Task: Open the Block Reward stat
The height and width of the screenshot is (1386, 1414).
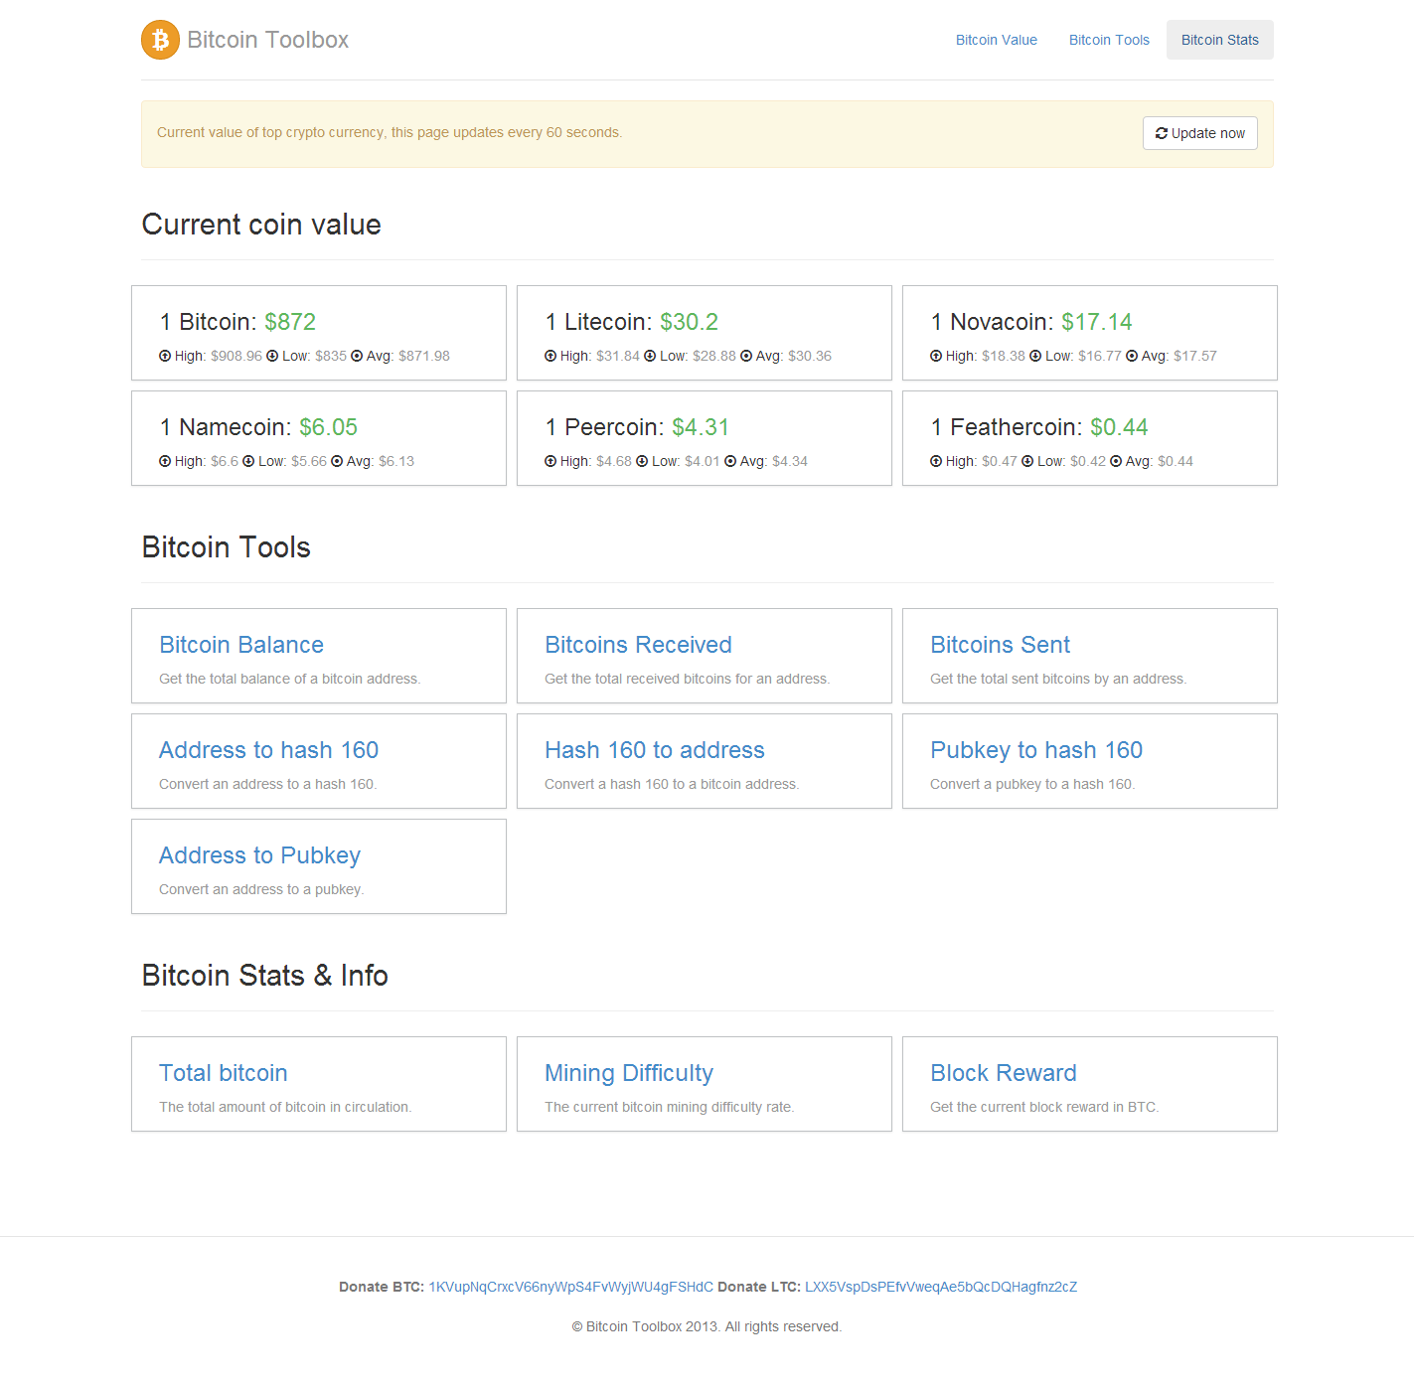Action: 1004,1073
